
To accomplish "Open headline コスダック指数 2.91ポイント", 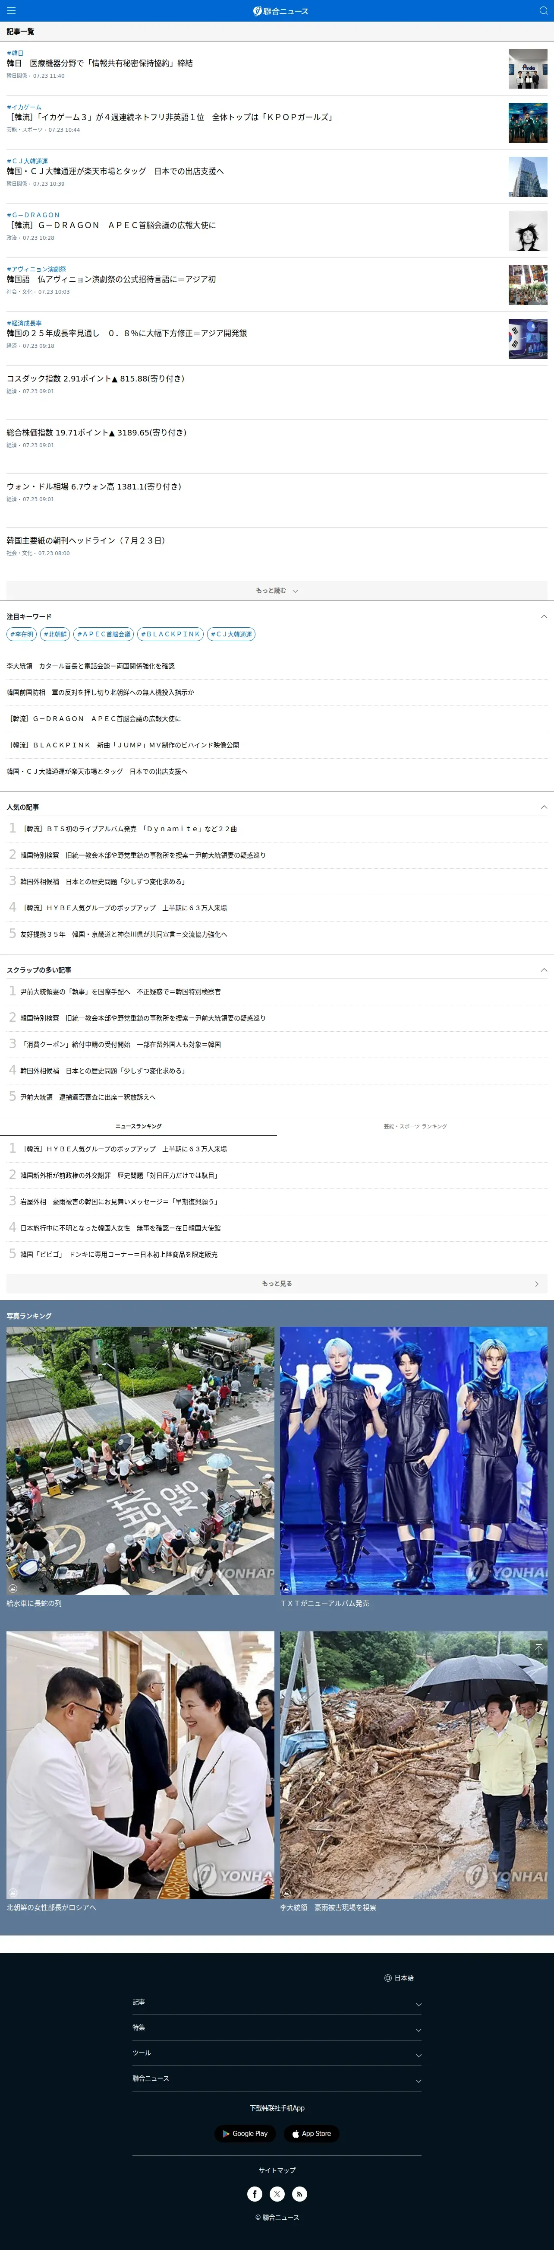I will pyautogui.click(x=95, y=379).
